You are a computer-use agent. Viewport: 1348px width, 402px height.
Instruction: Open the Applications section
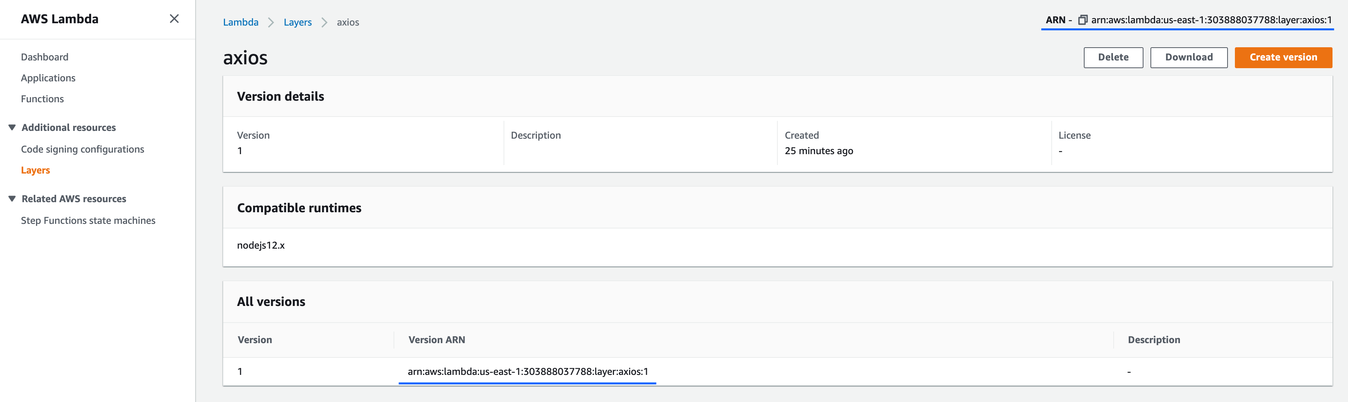[48, 77]
